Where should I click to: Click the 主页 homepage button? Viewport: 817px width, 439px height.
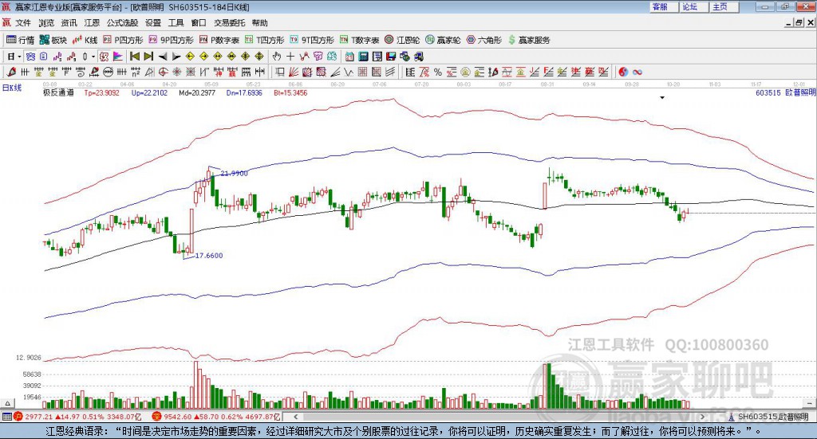(724, 6)
